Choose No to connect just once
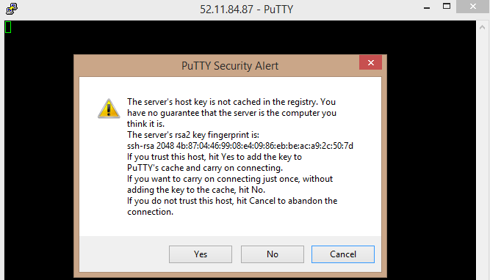The width and height of the screenshot is (490, 280). pos(273,254)
